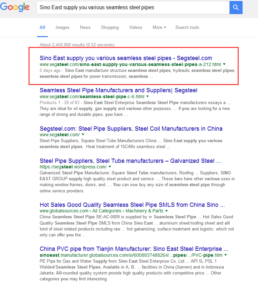Open the Videos tab
Screen dimensions: 258x282
(x=135, y=28)
